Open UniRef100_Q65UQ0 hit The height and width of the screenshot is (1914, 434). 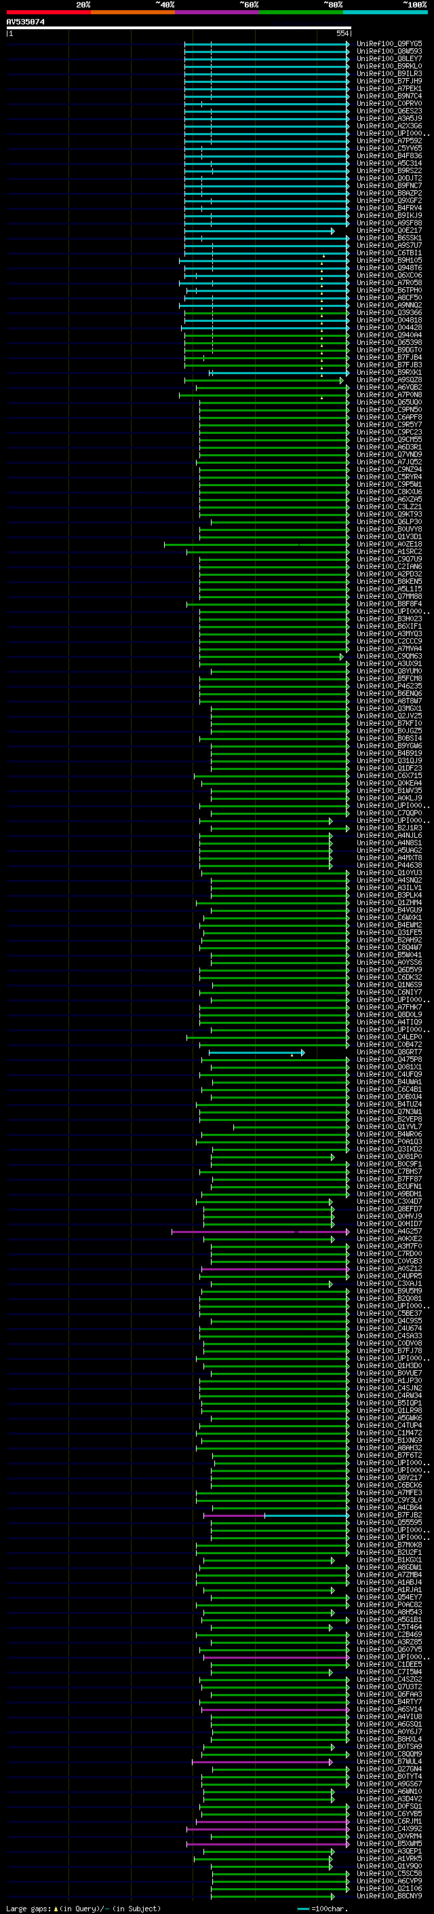[389, 403]
